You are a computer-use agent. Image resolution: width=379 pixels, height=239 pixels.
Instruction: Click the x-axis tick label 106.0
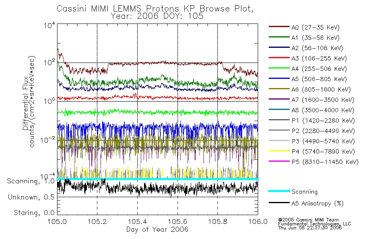258,221
